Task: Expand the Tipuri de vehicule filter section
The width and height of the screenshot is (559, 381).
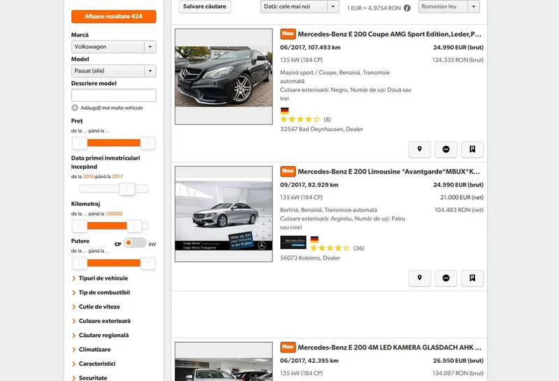Action: 103,278
